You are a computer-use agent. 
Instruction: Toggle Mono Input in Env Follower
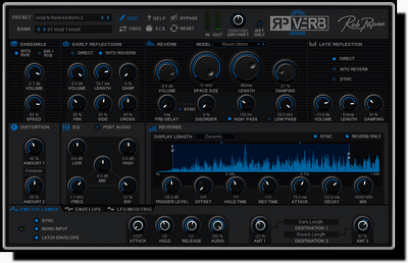pos(36,229)
